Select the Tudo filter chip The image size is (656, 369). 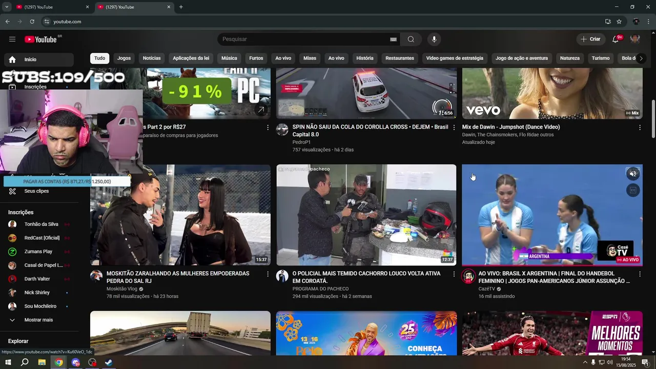[x=99, y=58]
